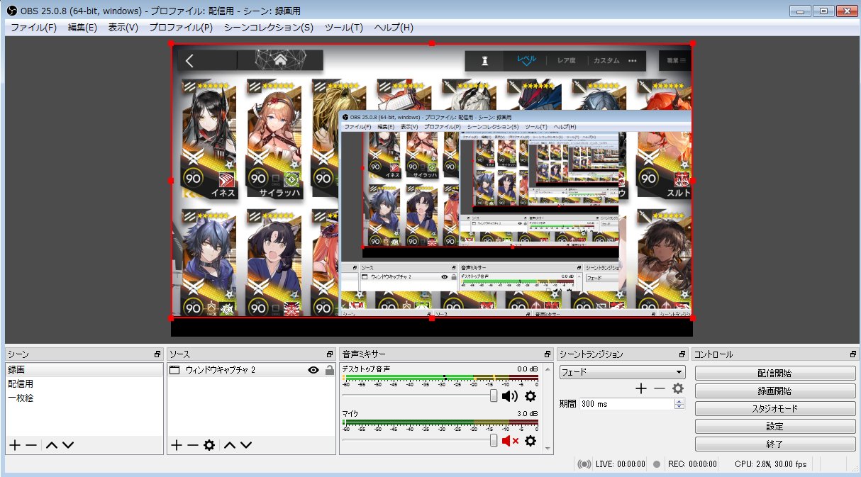Move the selected source down
This screenshot has width=861, height=477.
[x=245, y=445]
